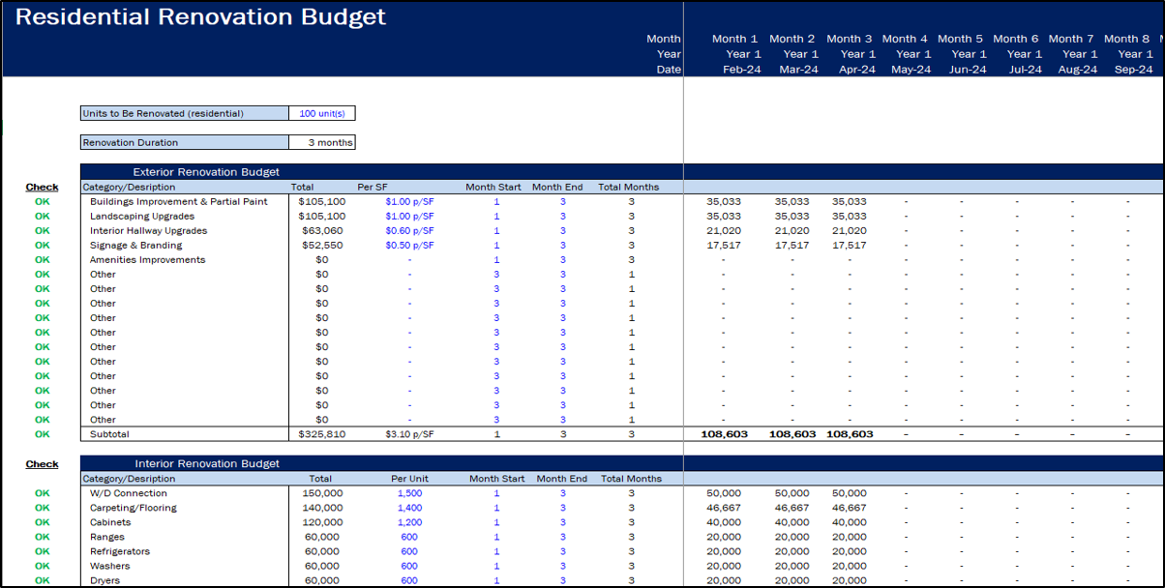The image size is (1165, 588).
Task: Click the Check column header above OK marks
Action: click(41, 187)
